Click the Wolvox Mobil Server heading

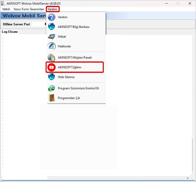point(25,16)
